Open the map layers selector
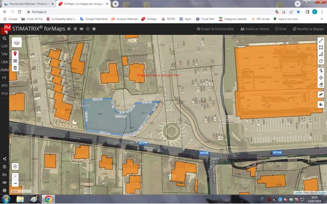The height and width of the screenshot is (204, 327). tap(17, 42)
